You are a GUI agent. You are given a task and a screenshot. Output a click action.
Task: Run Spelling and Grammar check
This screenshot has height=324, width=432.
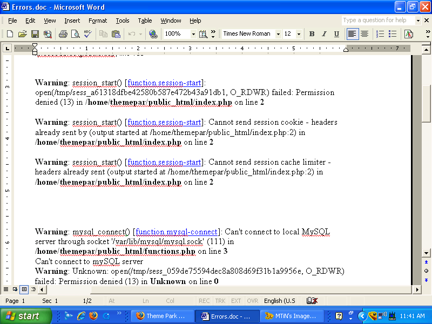pos(88,34)
